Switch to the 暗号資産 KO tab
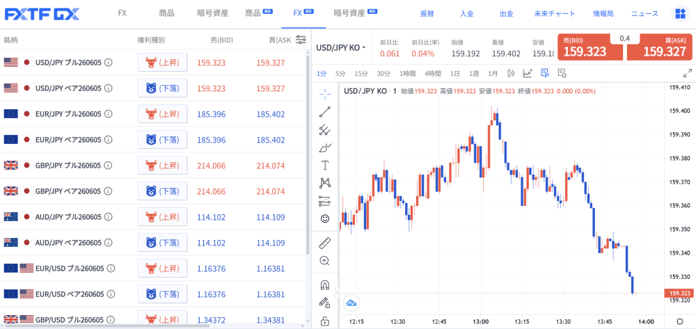The width and height of the screenshot is (696, 329). [x=356, y=13]
